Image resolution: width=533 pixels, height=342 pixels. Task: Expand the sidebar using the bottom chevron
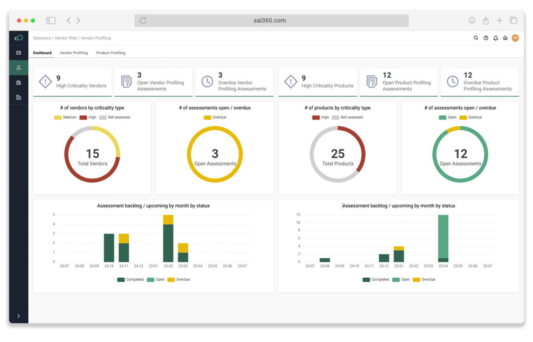click(18, 315)
